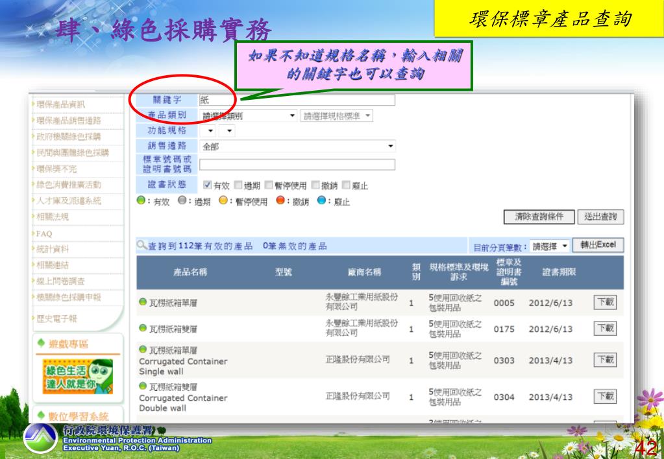
Task: Open 環保產品資訊 in the sidebar
Action: (x=60, y=104)
